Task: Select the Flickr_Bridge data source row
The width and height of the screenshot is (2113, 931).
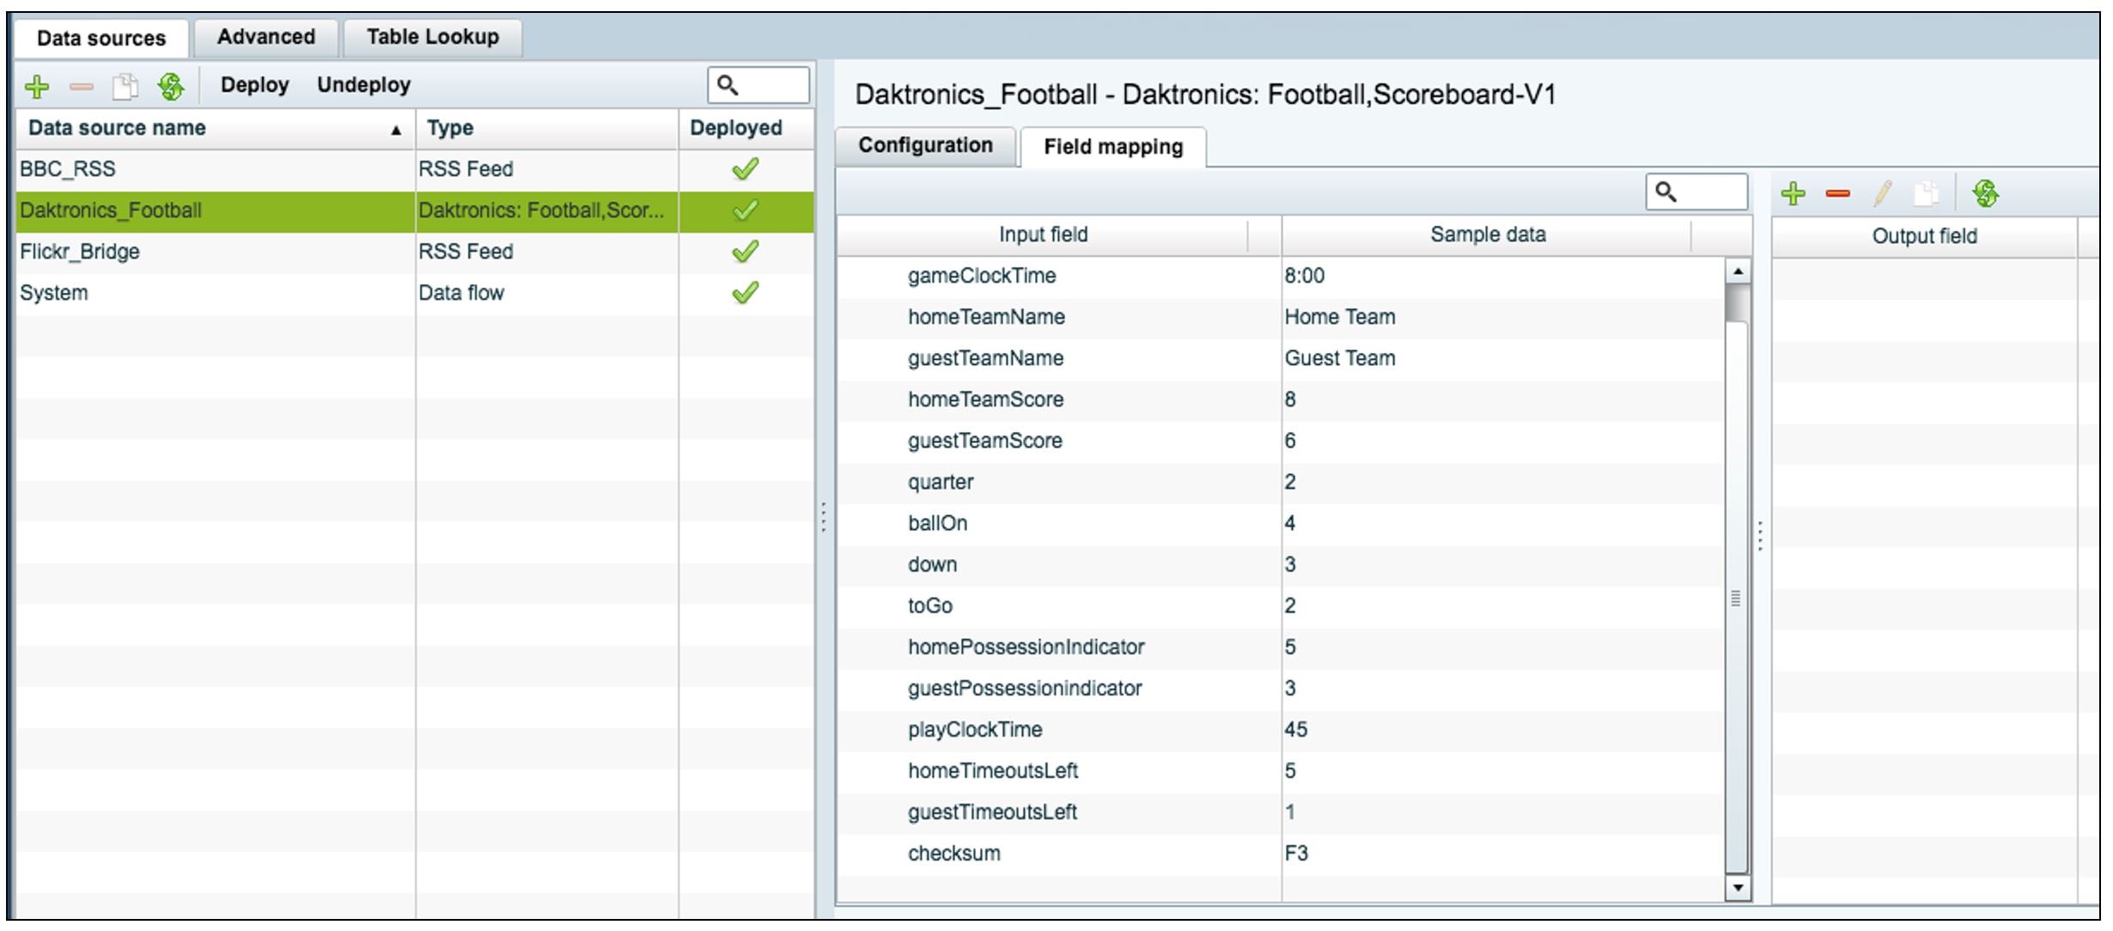Action: 415,252
